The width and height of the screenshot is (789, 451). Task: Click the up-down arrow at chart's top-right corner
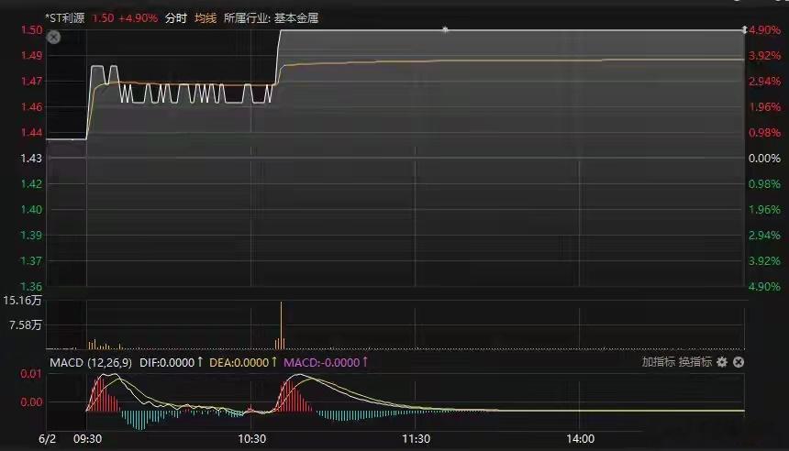pos(744,30)
